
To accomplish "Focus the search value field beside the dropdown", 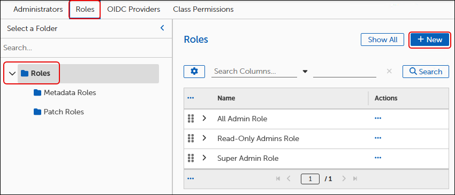I will [345, 72].
